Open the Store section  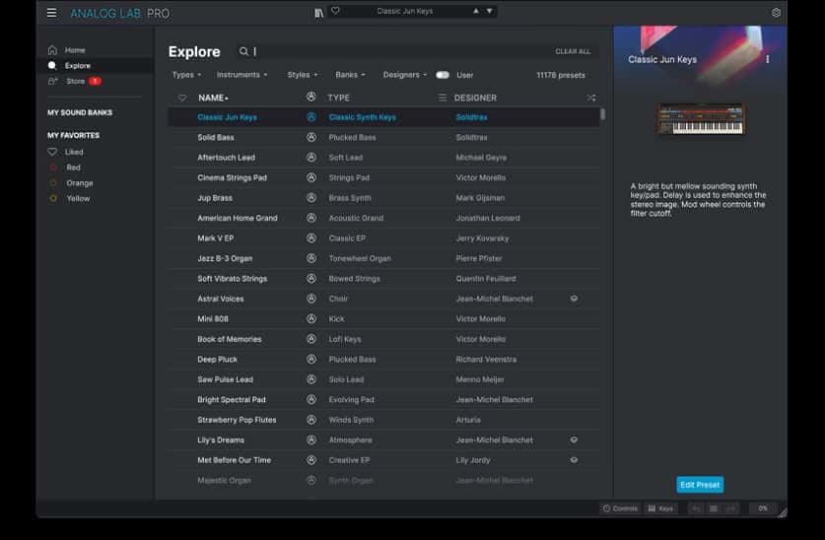[x=76, y=81]
